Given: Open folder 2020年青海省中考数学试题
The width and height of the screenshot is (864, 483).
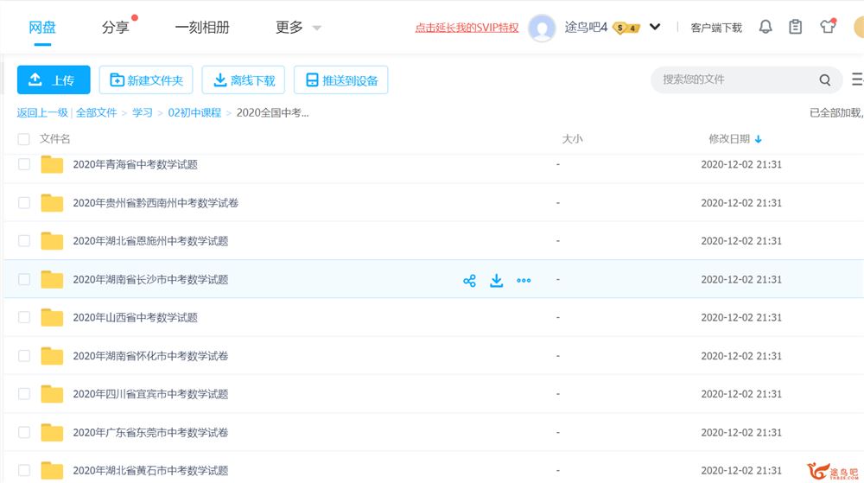Looking at the screenshot, I should coord(135,164).
